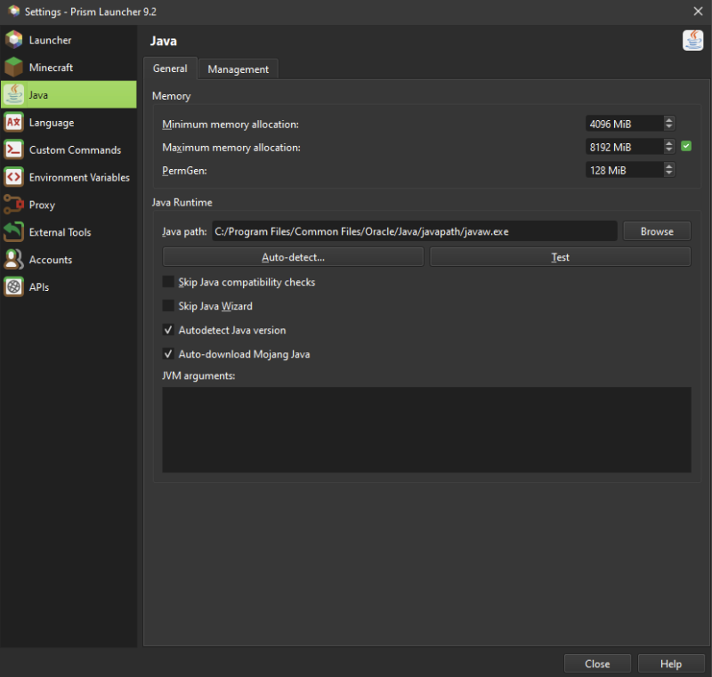Click the Java coffee cup sidebar icon

13,94
